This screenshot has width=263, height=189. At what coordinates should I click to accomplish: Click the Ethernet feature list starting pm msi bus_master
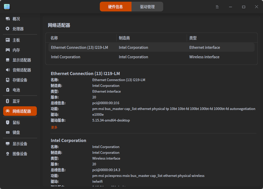coord(174,109)
